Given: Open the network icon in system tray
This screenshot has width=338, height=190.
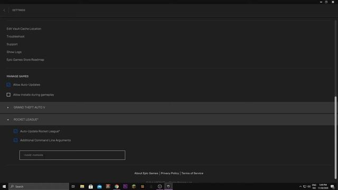Looking at the screenshot, I should [305, 186].
